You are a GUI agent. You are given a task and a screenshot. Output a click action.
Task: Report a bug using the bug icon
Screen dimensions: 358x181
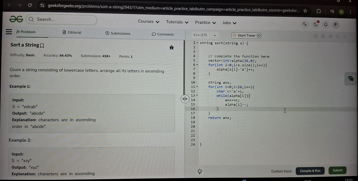pyautogui.click(x=172, y=48)
